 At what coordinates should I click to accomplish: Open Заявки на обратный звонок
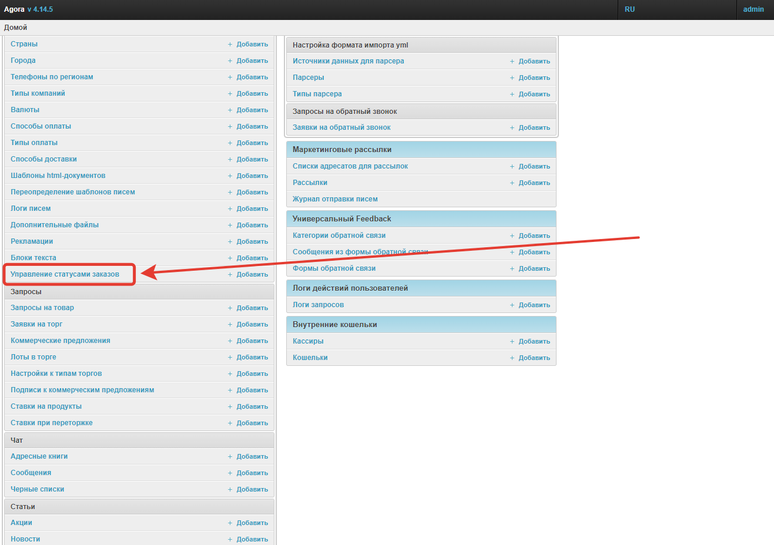click(x=341, y=127)
